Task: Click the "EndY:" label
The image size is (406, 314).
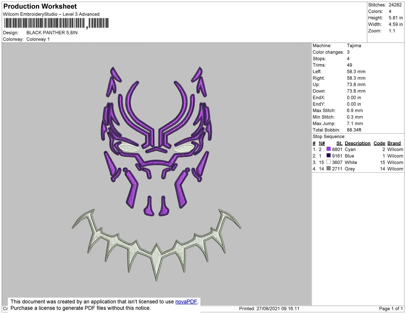Action: pyautogui.click(x=319, y=104)
